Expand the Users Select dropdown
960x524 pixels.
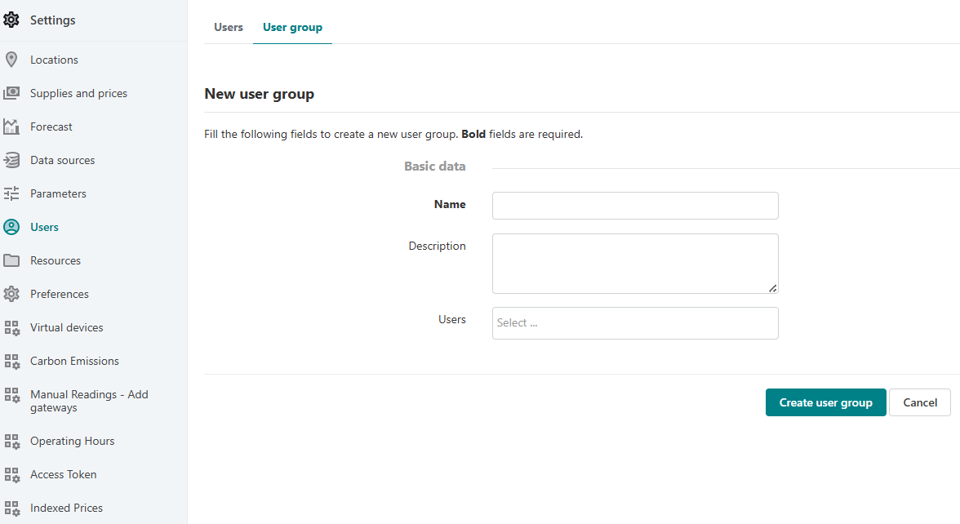tap(635, 323)
